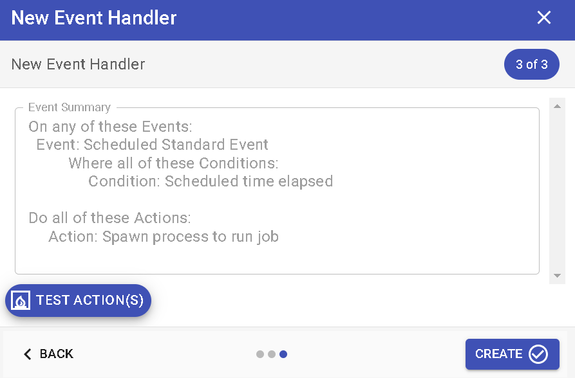Click the flame icon on Test Action(s)
Image resolution: width=575 pixels, height=378 pixels.
coord(21,301)
